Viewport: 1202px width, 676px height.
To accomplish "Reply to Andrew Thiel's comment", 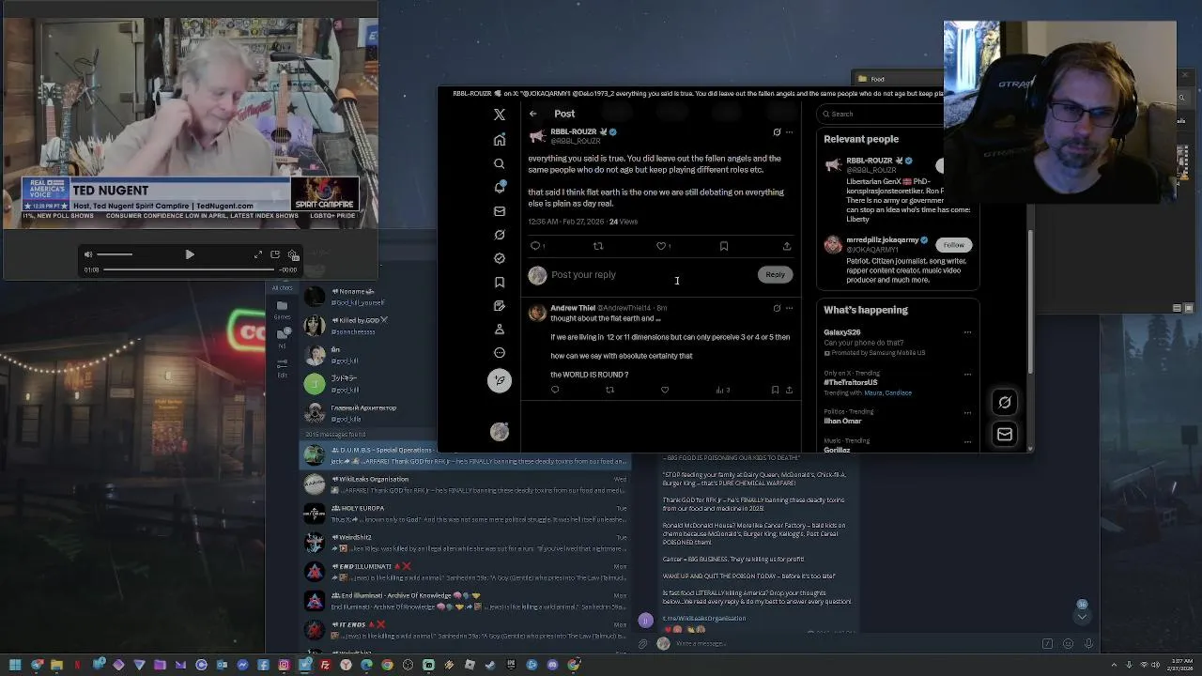I will tap(555, 390).
